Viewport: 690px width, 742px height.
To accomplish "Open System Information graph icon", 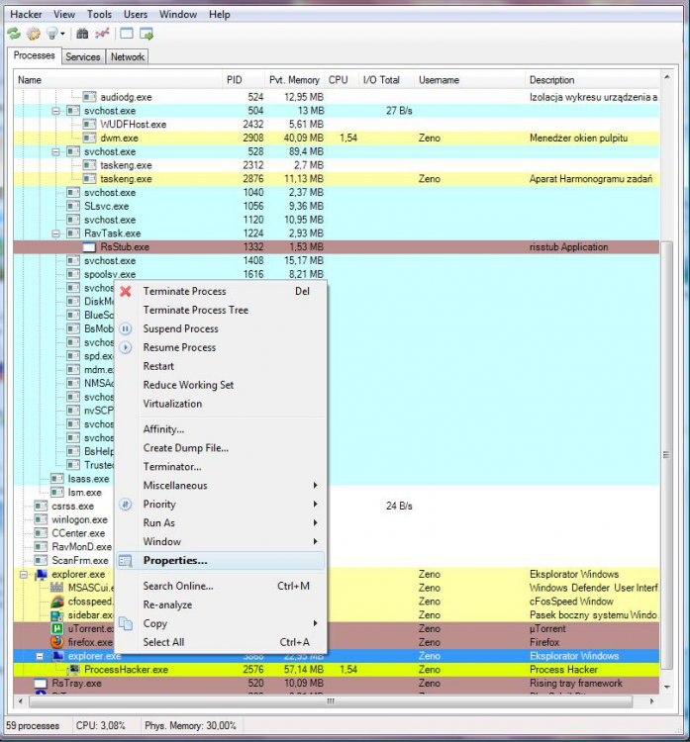I will [x=102, y=34].
